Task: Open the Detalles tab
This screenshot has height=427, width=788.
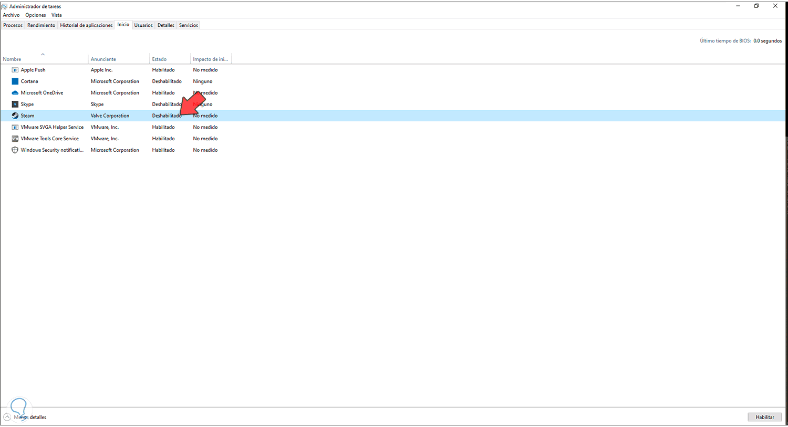Action: tap(166, 25)
